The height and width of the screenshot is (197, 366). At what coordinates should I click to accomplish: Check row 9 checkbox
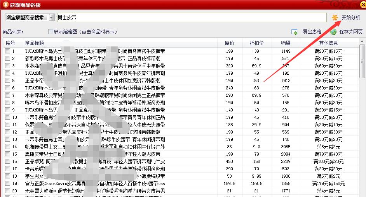[x=8, y=110]
